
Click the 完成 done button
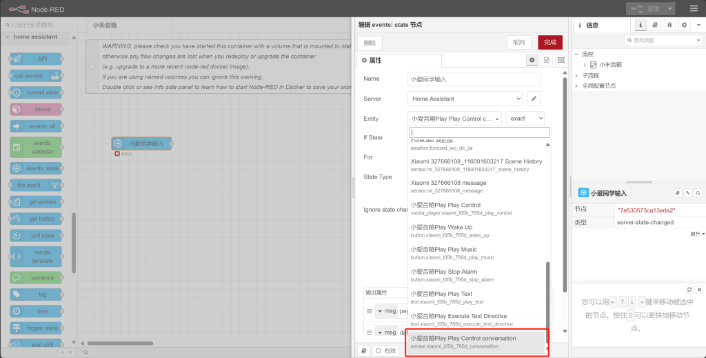[549, 42]
